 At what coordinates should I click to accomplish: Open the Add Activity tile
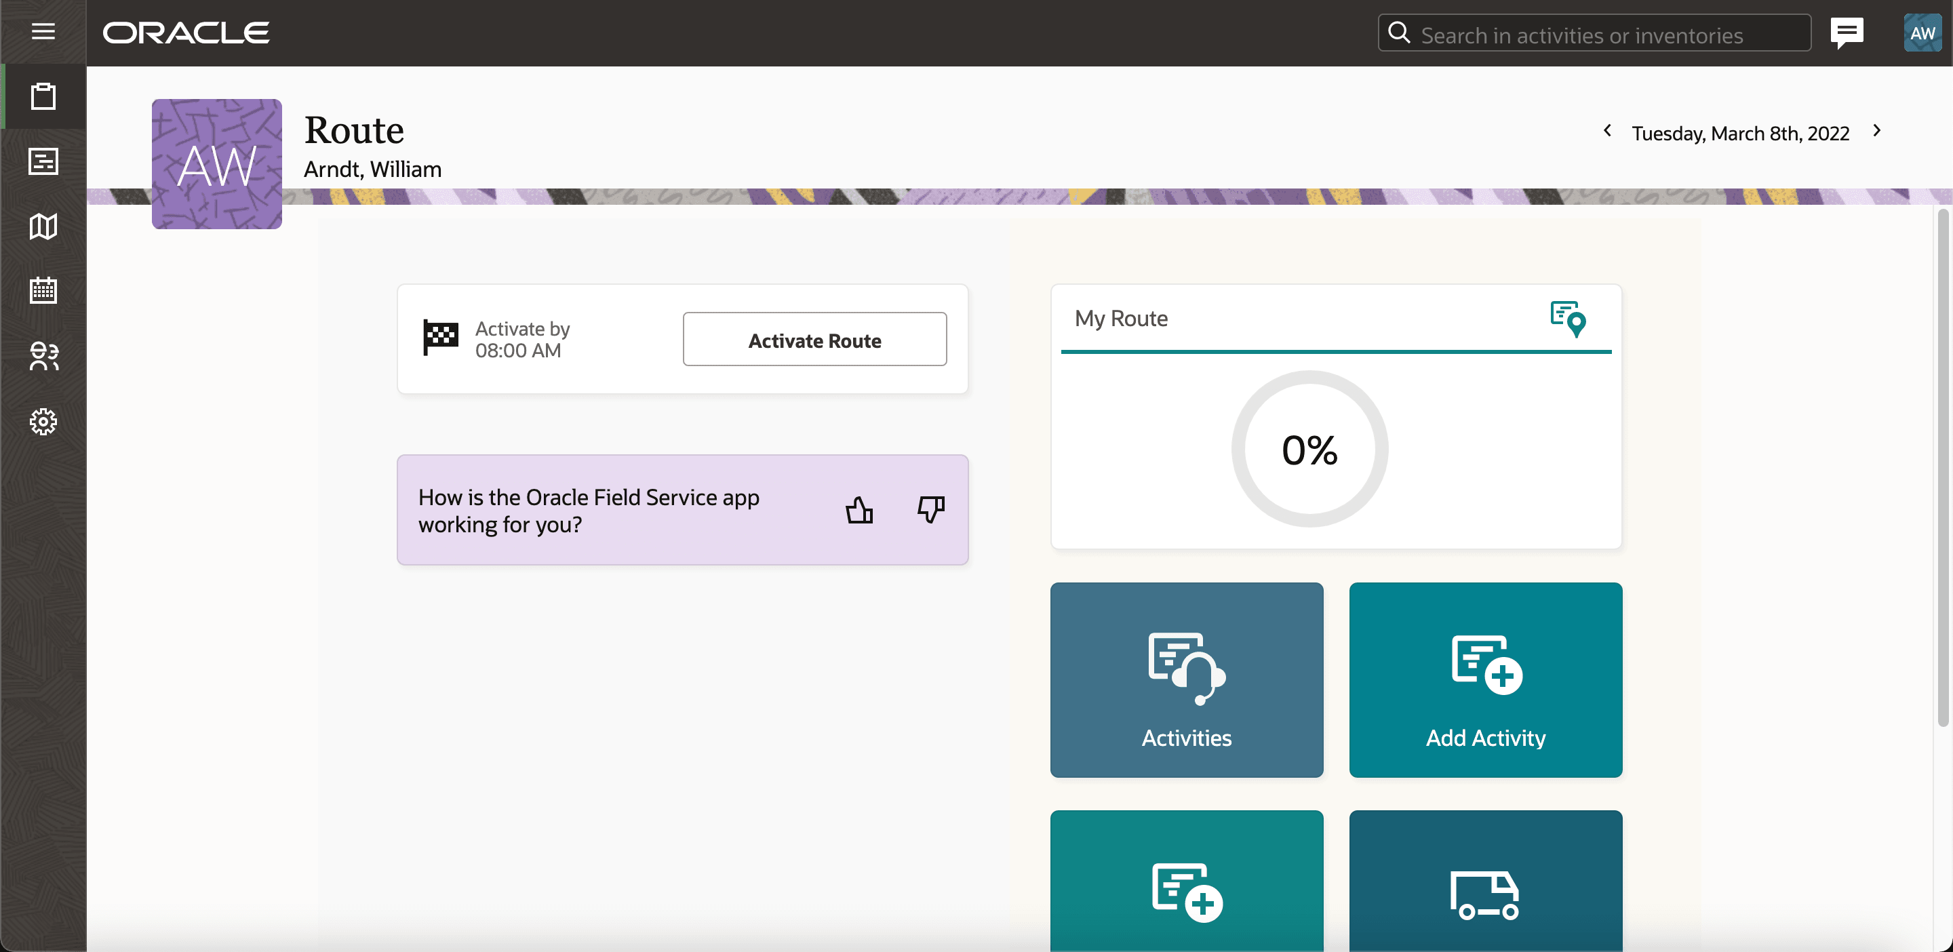pos(1484,680)
